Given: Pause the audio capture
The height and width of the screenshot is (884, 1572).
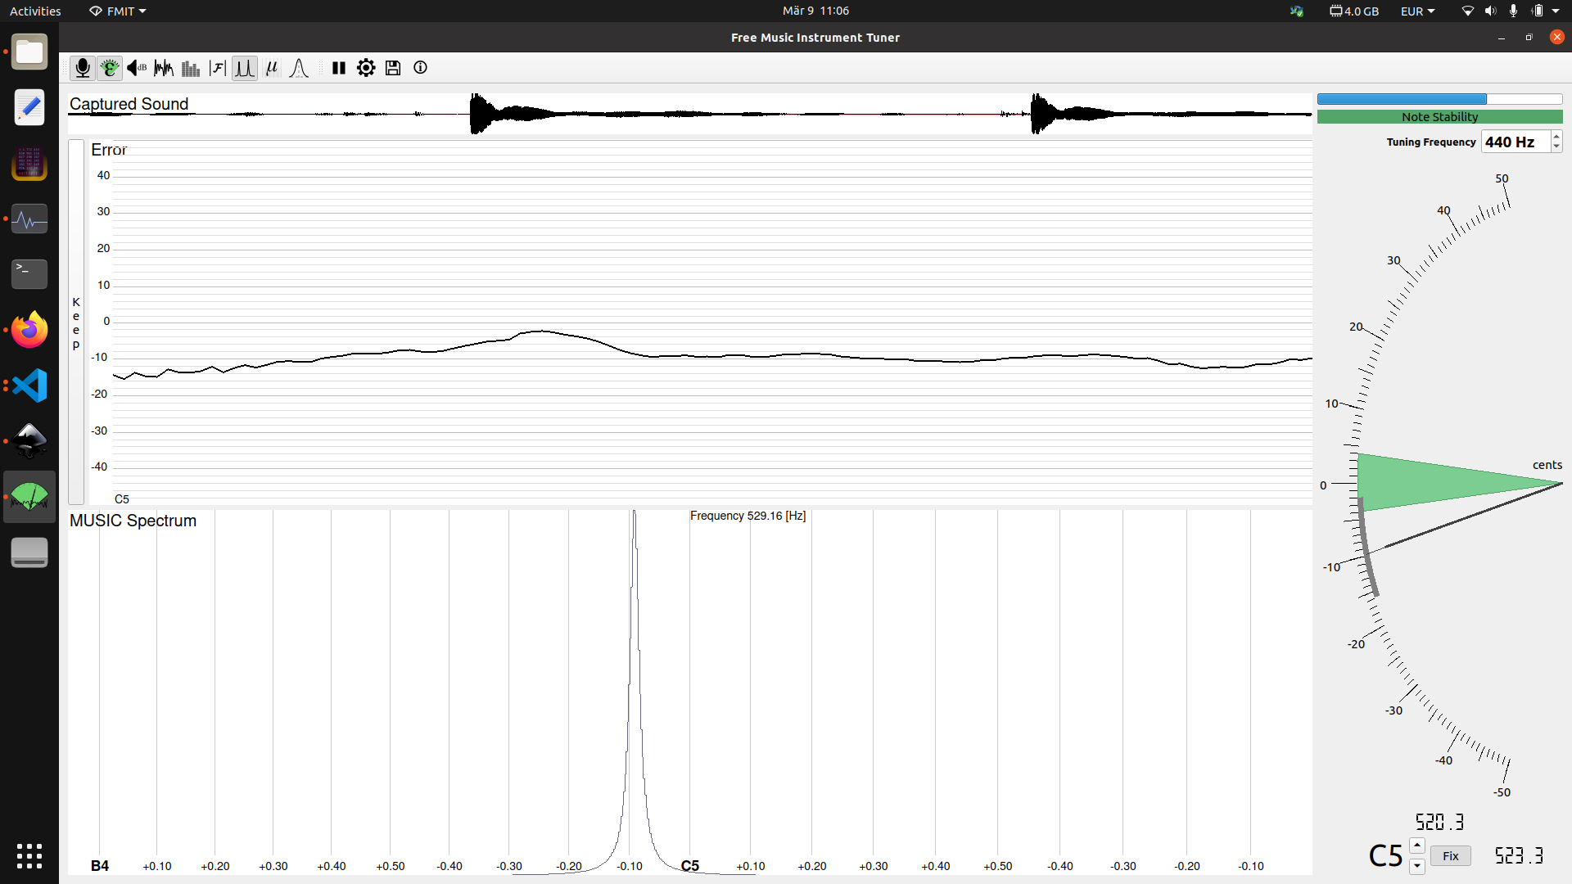Looking at the screenshot, I should tap(338, 68).
